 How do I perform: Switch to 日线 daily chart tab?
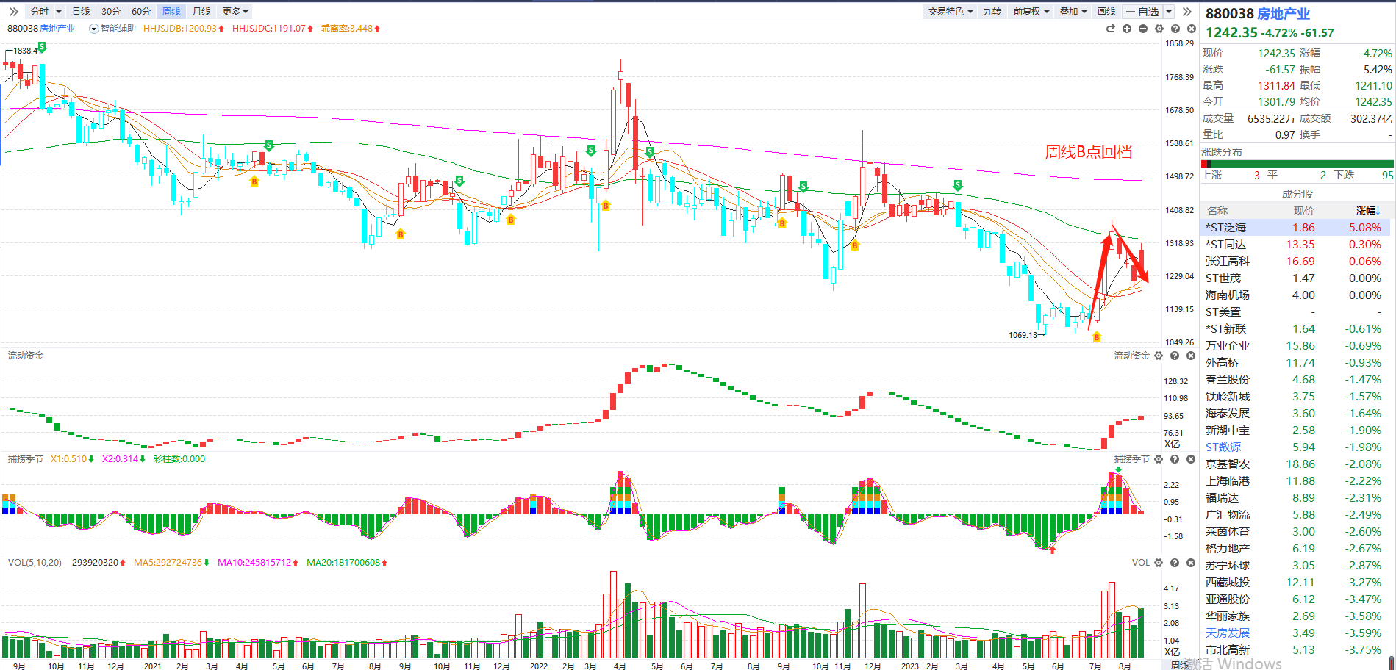81,12
